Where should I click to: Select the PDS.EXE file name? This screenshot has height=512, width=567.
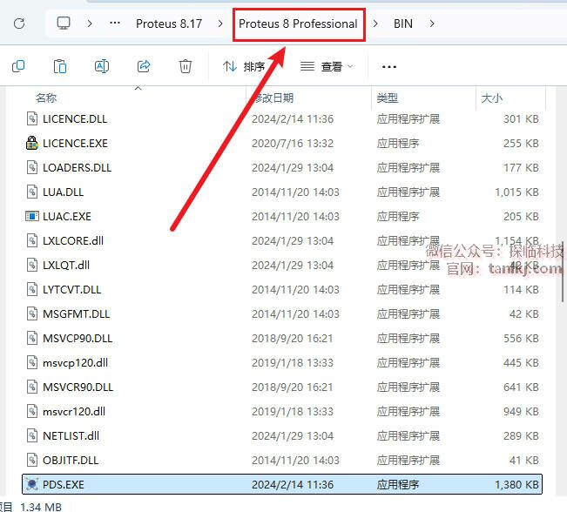pyautogui.click(x=64, y=484)
